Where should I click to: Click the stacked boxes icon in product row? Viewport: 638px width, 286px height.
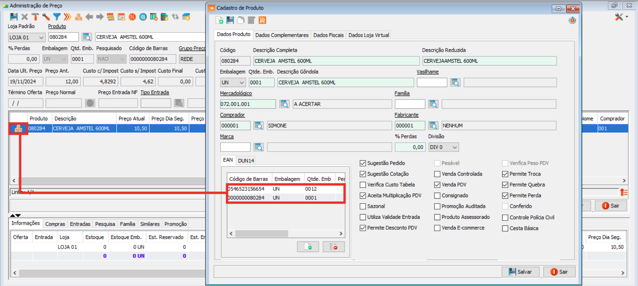[18, 128]
